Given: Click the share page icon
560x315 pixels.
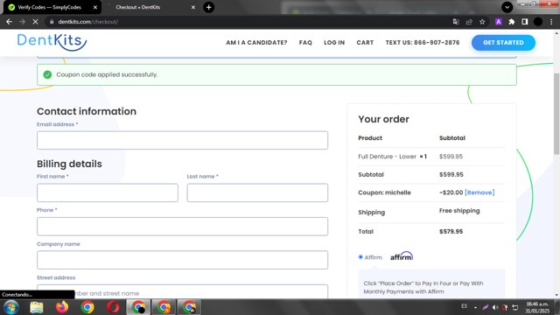Looking at the screenshot, I should 469,22.
